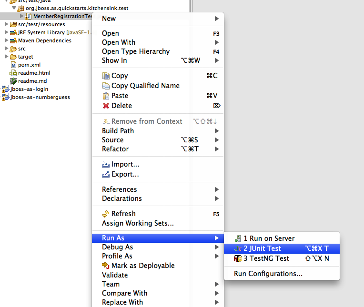Select 2 JUnit Test
This screenshot has width=364, height=307.
click(282, 248)
